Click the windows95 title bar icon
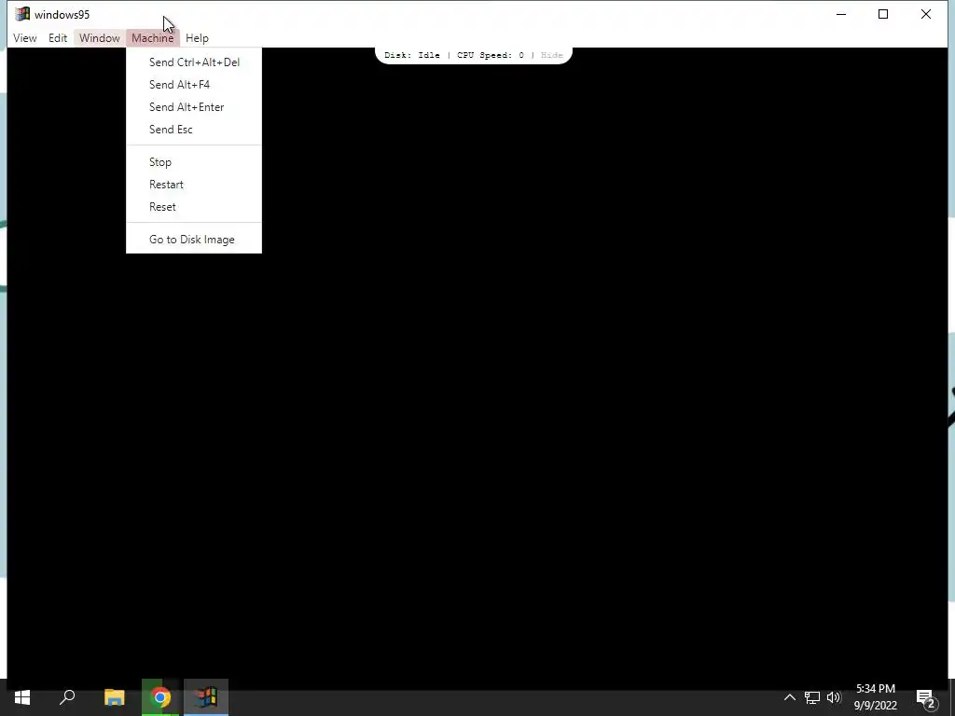 pyautogui.click(x=22, y=14)
